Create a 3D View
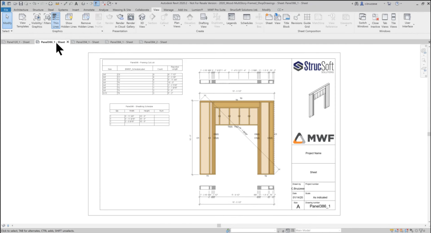431x233 pixels. coord(142,21)
